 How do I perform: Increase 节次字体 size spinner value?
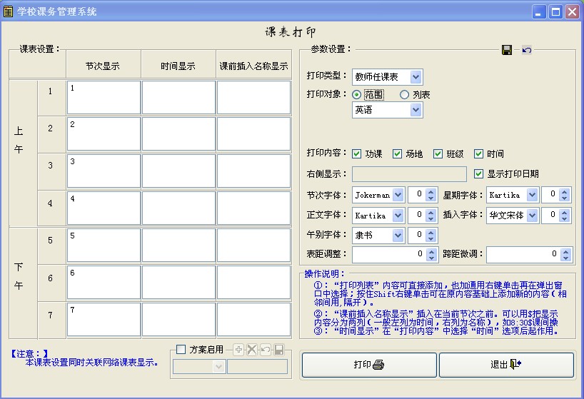pyautogui.click(x=431, y=192)
